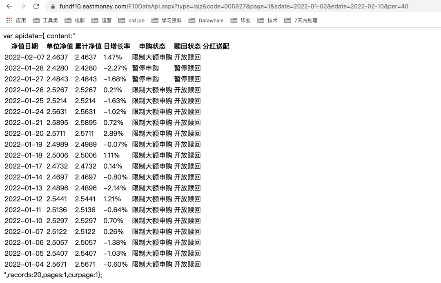Click the lock icon in address bar
This screenshot has width=441, height=283.
pos(53,7)
